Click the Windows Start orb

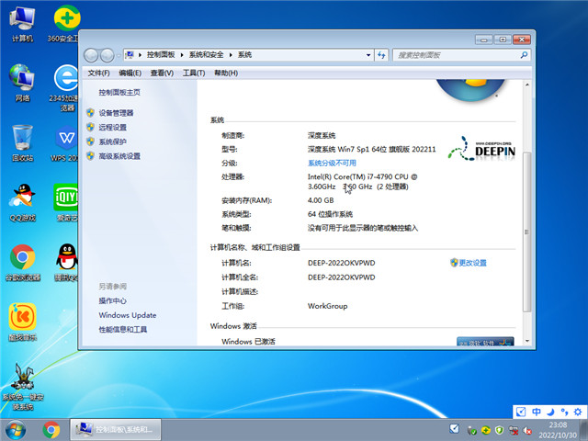pyautogui.click(x=16, y=429)
